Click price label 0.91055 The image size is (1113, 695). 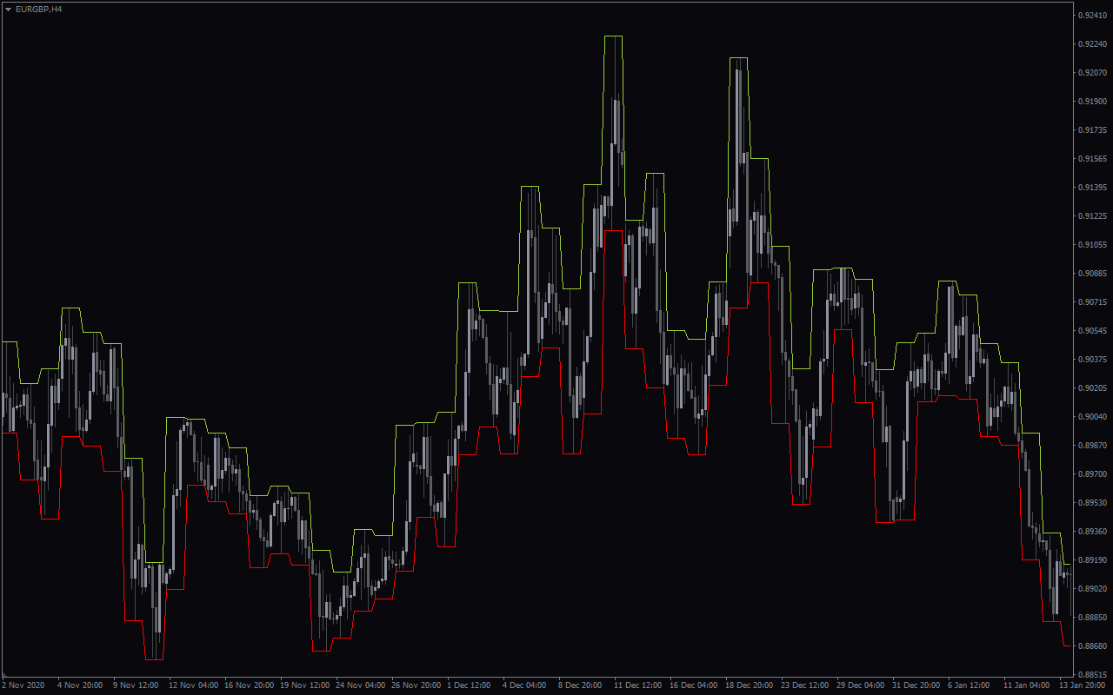(x=1091, y=245)
